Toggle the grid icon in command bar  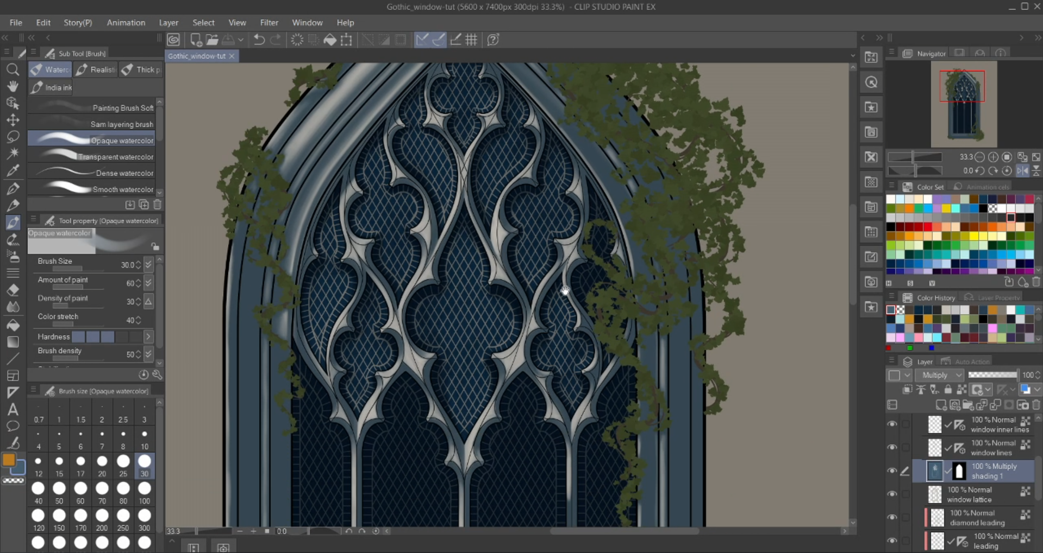point(471,40)
